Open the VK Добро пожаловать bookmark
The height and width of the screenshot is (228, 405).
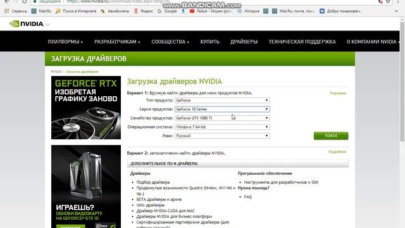tap(340, 11)
